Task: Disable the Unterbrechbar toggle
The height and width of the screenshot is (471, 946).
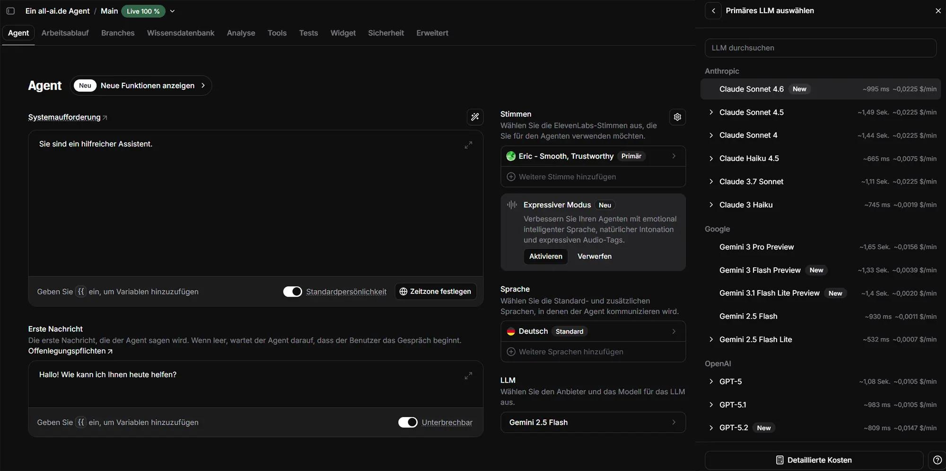Action: [x=407, y=422]
